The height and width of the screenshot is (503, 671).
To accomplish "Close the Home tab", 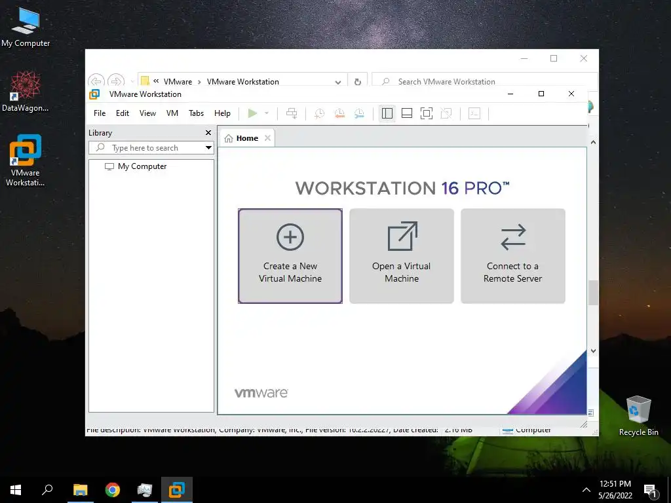I will click(267, 138).
